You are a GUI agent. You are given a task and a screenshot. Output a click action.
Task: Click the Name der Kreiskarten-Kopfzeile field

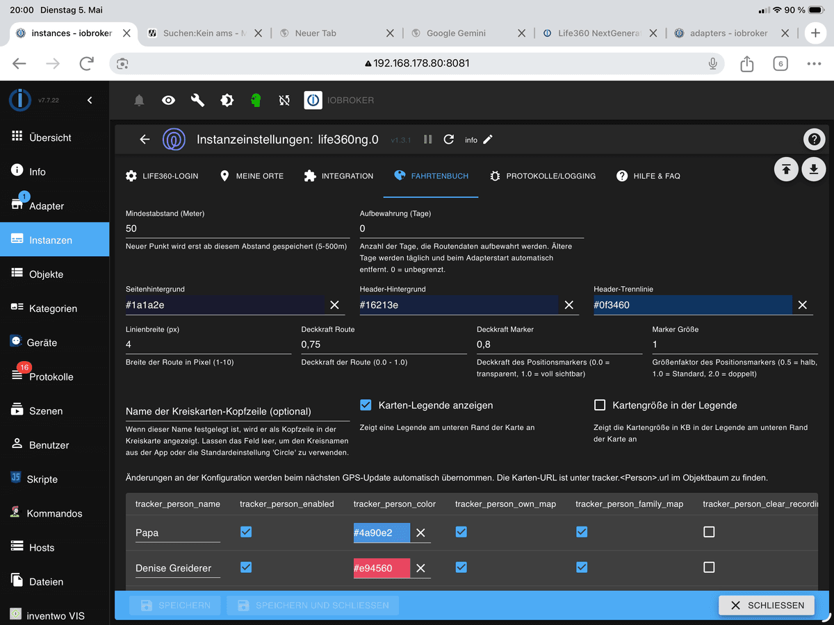click(238, 411)
